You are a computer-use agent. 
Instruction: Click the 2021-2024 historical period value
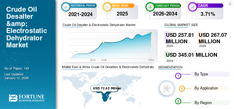click(x=80, y=14)
